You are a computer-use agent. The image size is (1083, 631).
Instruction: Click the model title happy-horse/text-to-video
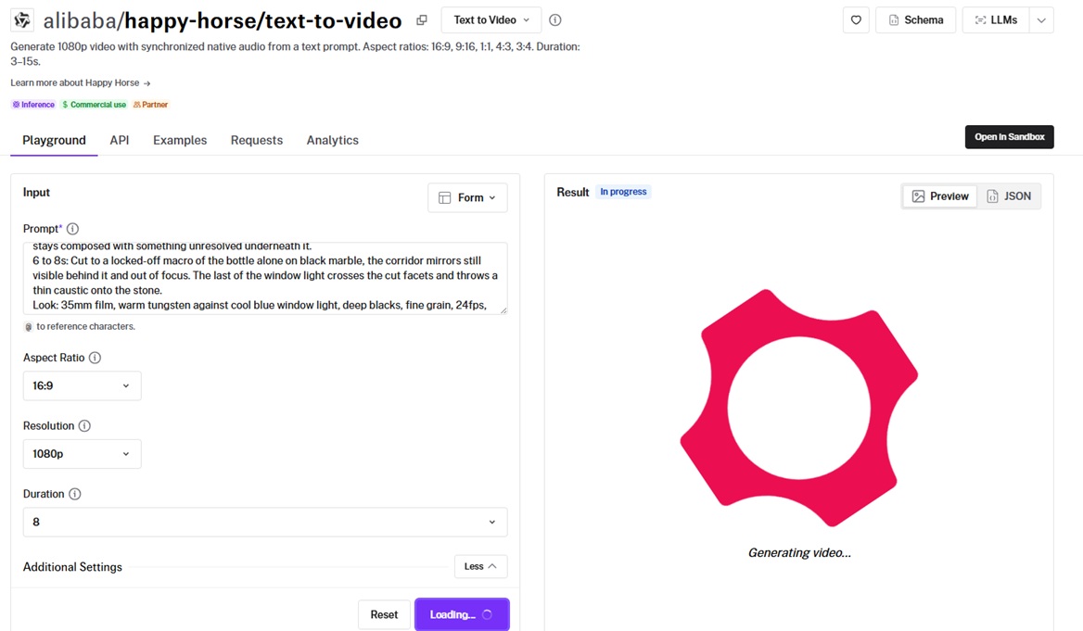(x=263, y=20)
